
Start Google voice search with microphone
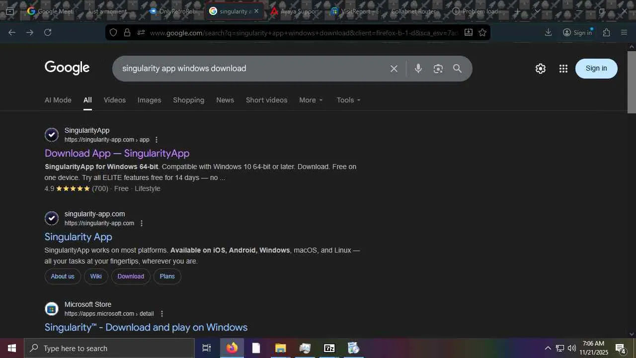[418, 69]
